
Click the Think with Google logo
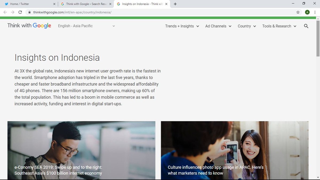(x=29, y=26)
